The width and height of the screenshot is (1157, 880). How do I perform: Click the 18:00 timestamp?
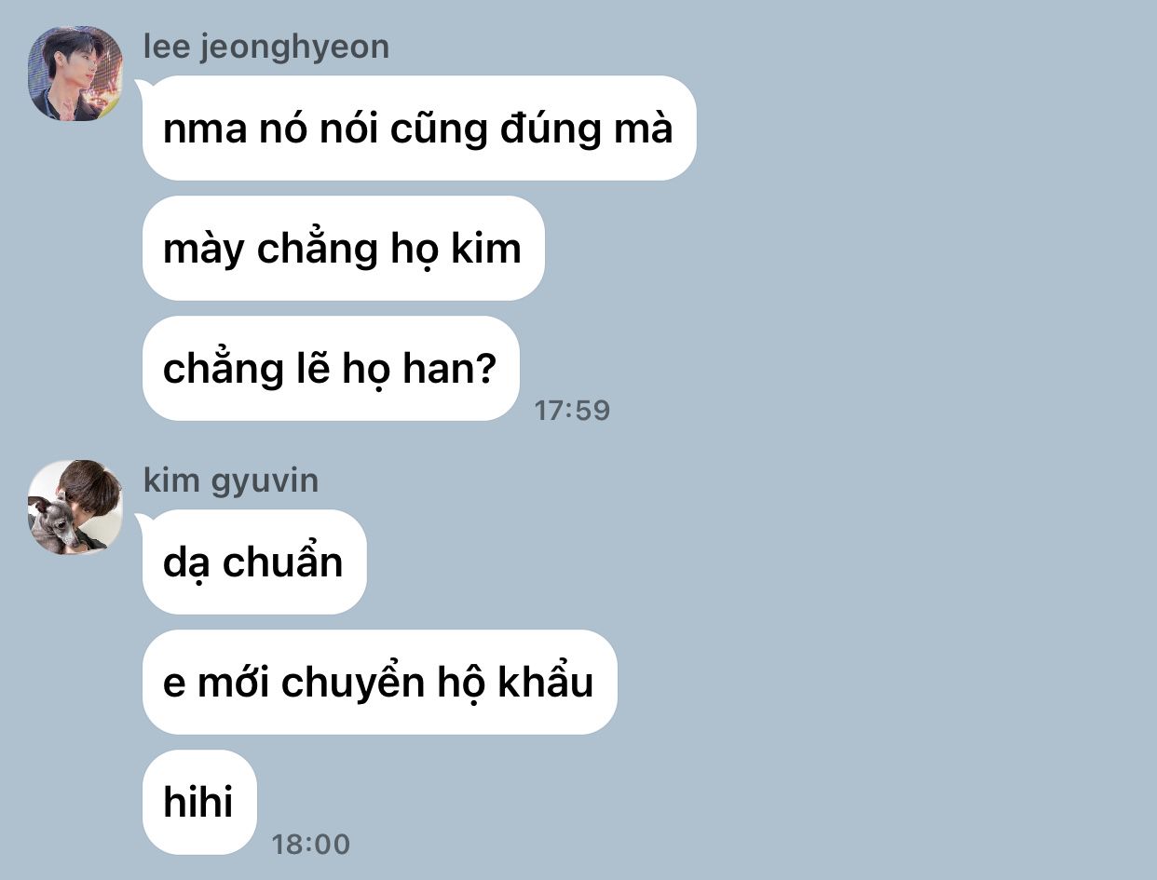point(311,845)
